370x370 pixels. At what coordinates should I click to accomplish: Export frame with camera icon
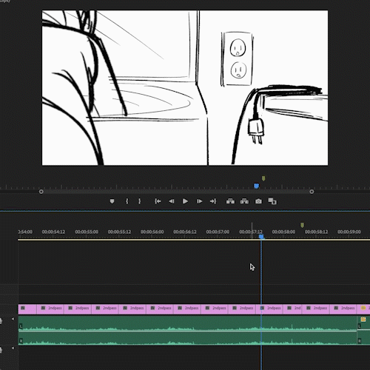coord(258,201)
